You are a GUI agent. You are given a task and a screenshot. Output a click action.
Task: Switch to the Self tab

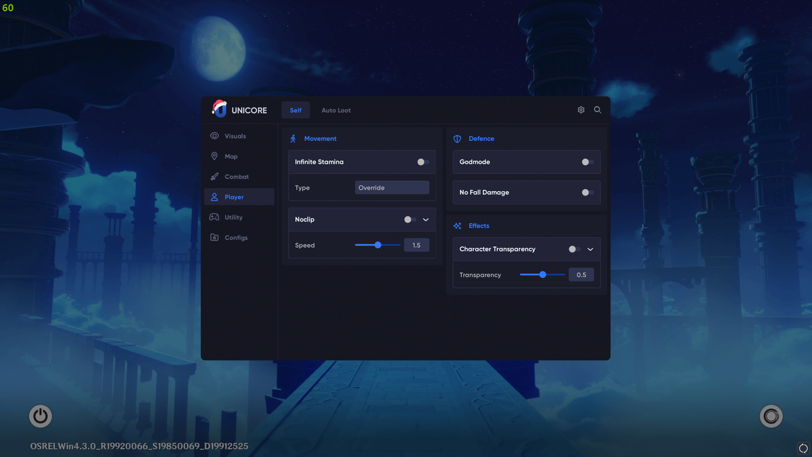click(x=295, y=110)
